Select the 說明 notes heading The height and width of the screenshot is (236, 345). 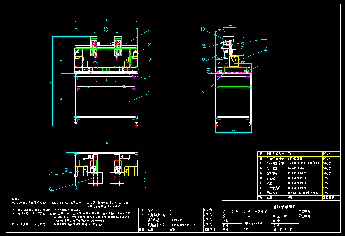pos(15,199)
